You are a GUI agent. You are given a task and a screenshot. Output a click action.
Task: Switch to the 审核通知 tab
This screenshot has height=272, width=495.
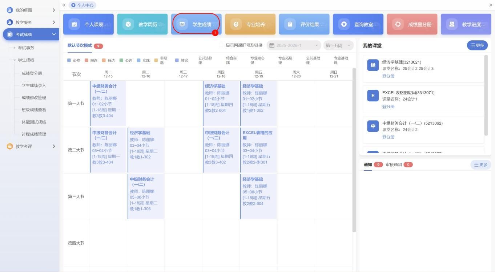[x=394, y=165]
